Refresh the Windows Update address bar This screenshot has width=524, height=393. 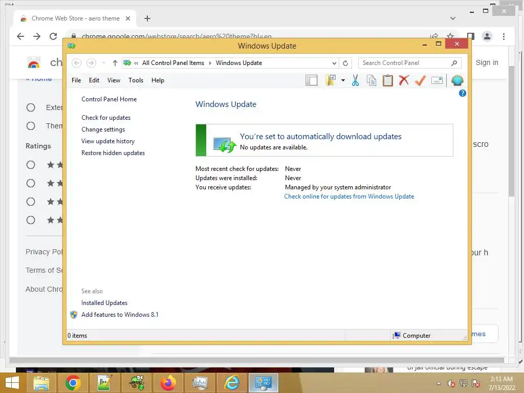click(x=345, y=63)
